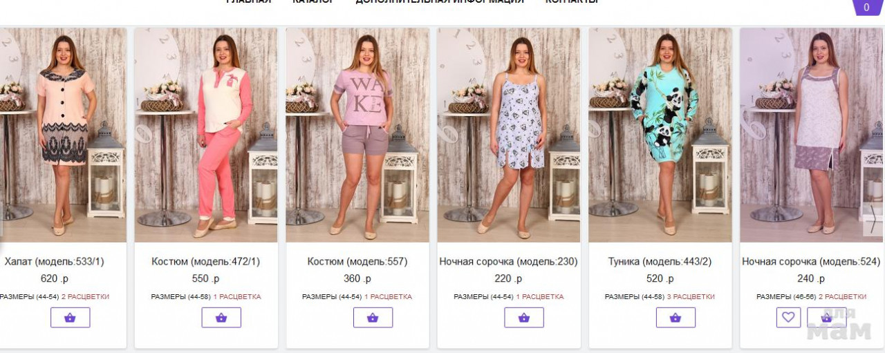Image resolution: width=885 pixels, height=353 pixels.
Task: Add Ночная сорочка 524 to favorites with heart
Action: tap(788, 318)
